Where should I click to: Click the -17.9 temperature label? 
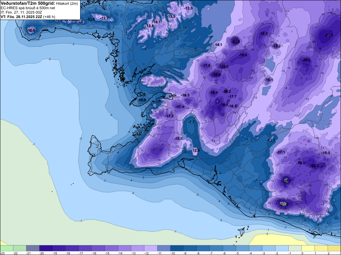[x=206, y=65]
